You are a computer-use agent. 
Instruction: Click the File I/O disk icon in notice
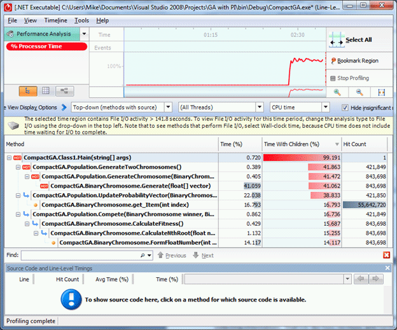13,125
